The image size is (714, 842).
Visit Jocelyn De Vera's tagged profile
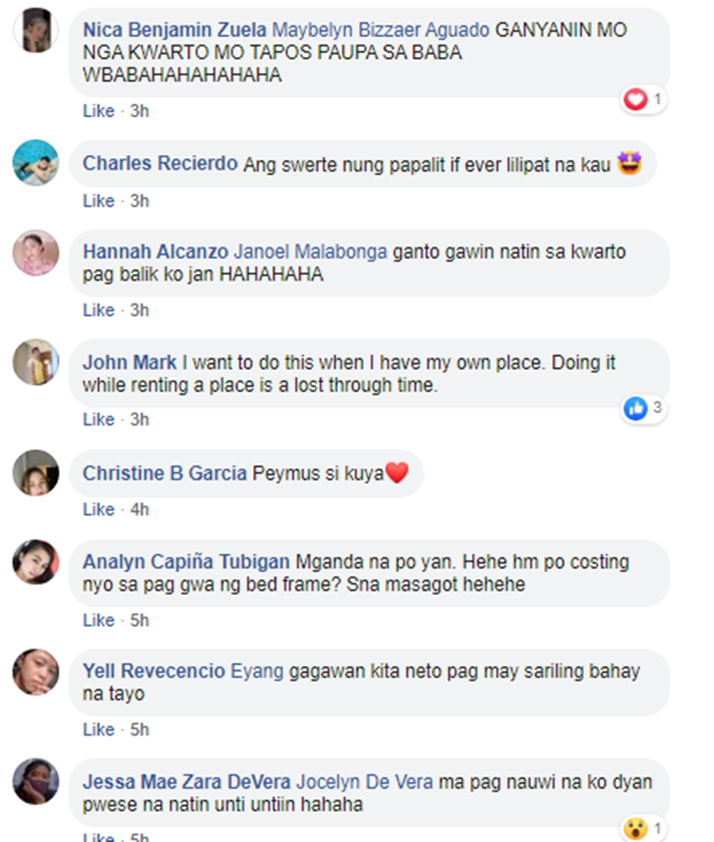(x=365, y=782)
